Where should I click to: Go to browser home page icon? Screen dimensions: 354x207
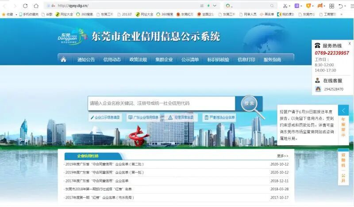click(36, 6)
